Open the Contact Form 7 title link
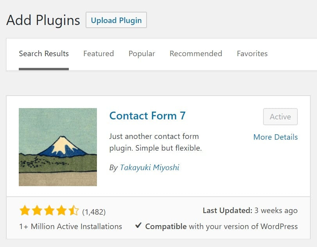 [x=147, y=116]
